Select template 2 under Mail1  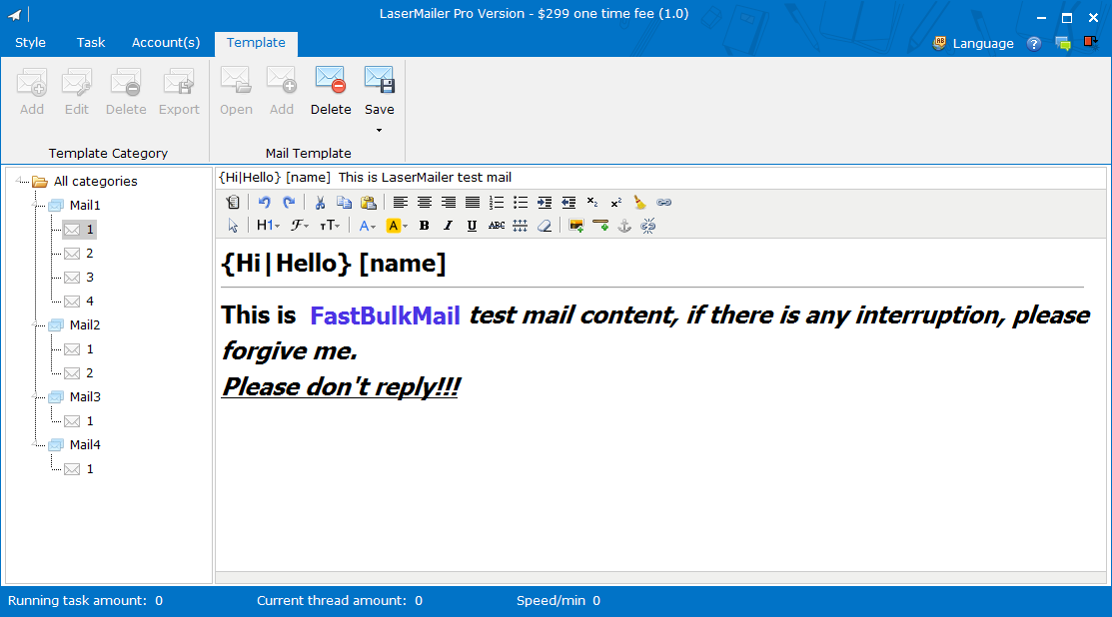[80, 254]
